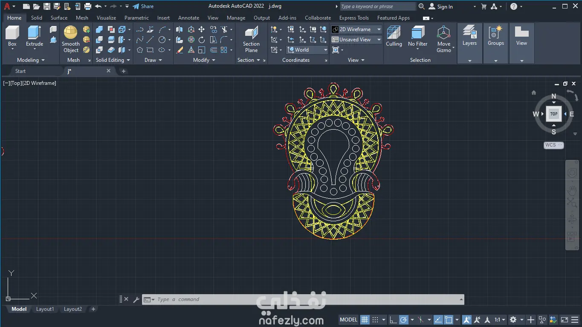Select the Box modeling tool

[x=12, y=33]
